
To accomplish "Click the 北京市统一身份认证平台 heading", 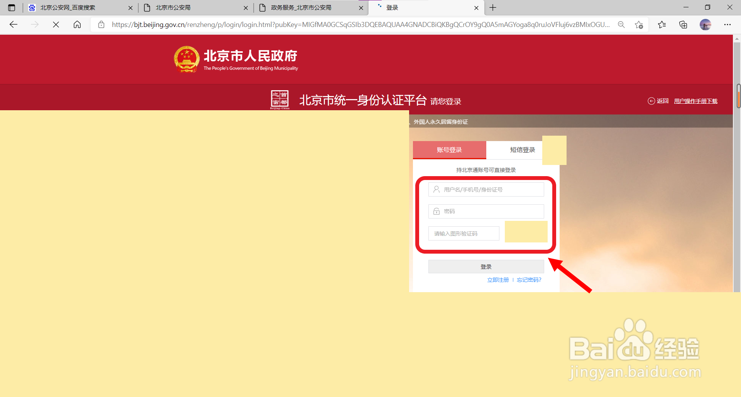I will click(363, 100).
